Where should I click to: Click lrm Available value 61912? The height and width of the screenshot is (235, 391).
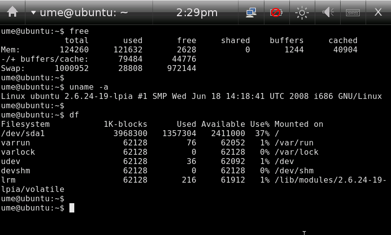pos(233,180)
